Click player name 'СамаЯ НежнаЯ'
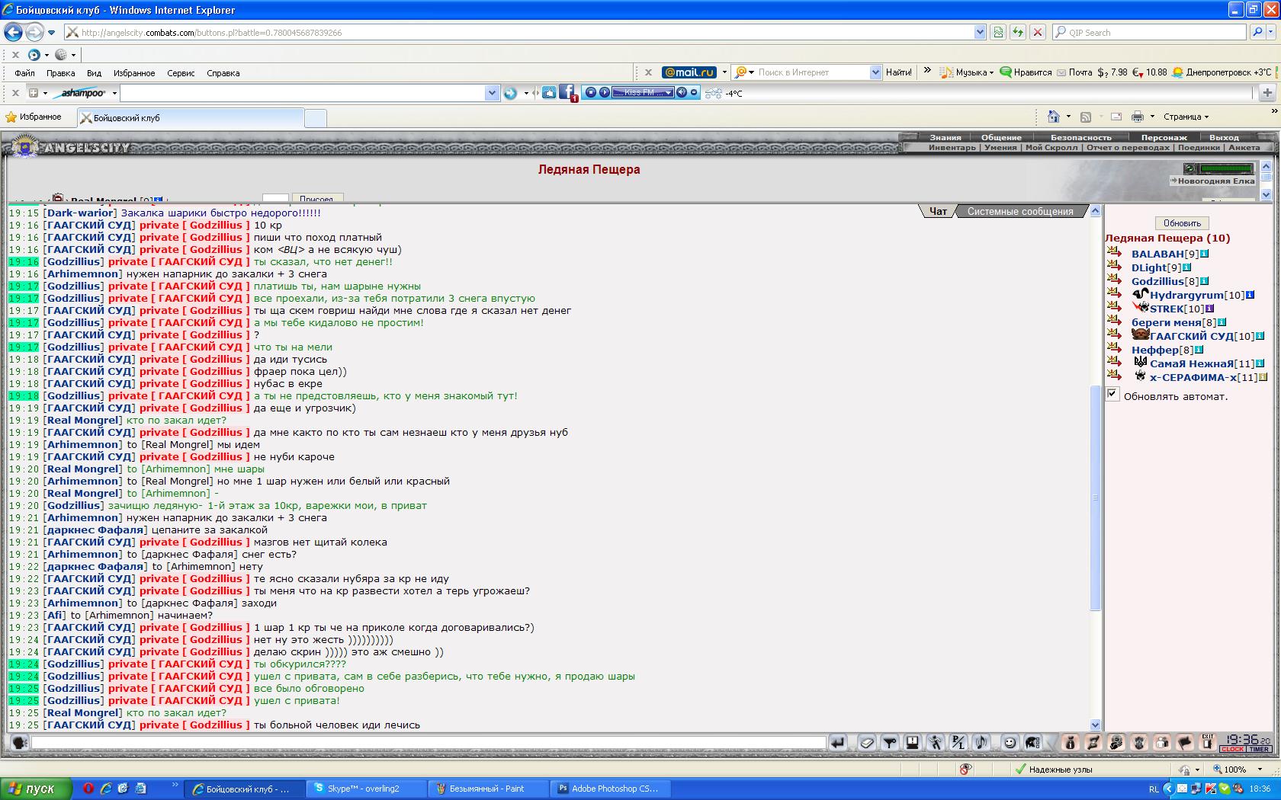This screenshot has width=1281, height=800. pos(1192,363)
